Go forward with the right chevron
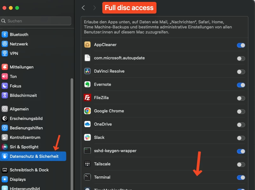Image resolution: width=255 pixels, height=190 pixels. [x=94, y=8]
